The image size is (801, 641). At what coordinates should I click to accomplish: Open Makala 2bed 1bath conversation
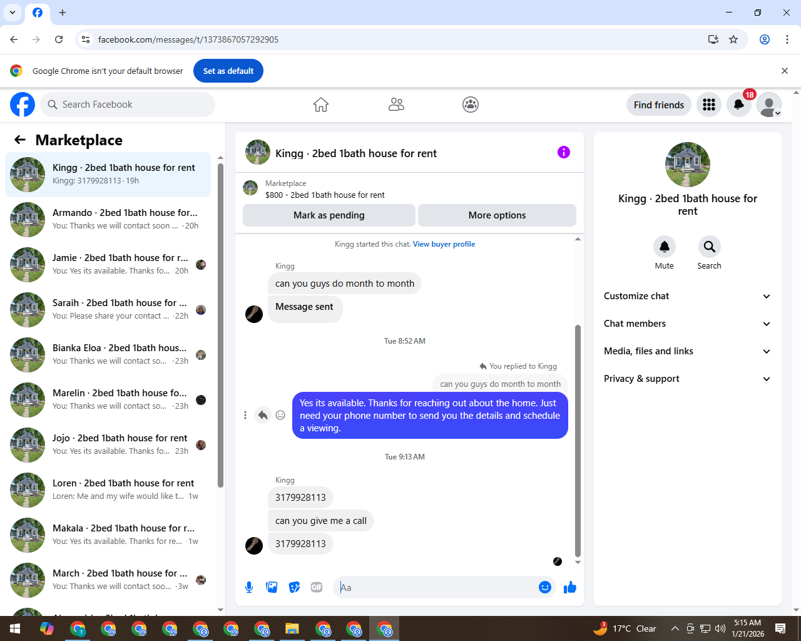pyautogui.click(x=108, y=535)
